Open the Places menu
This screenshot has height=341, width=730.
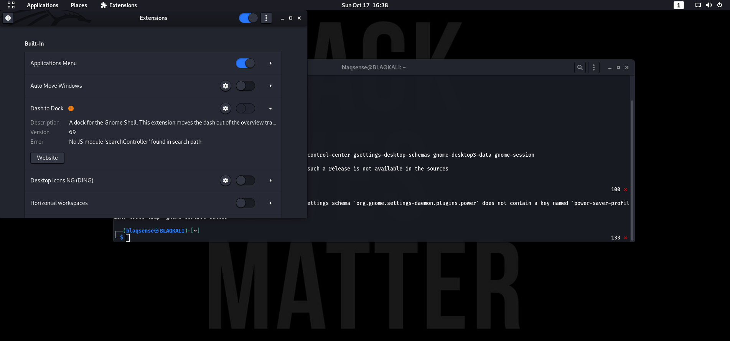(x=79, y=5)
